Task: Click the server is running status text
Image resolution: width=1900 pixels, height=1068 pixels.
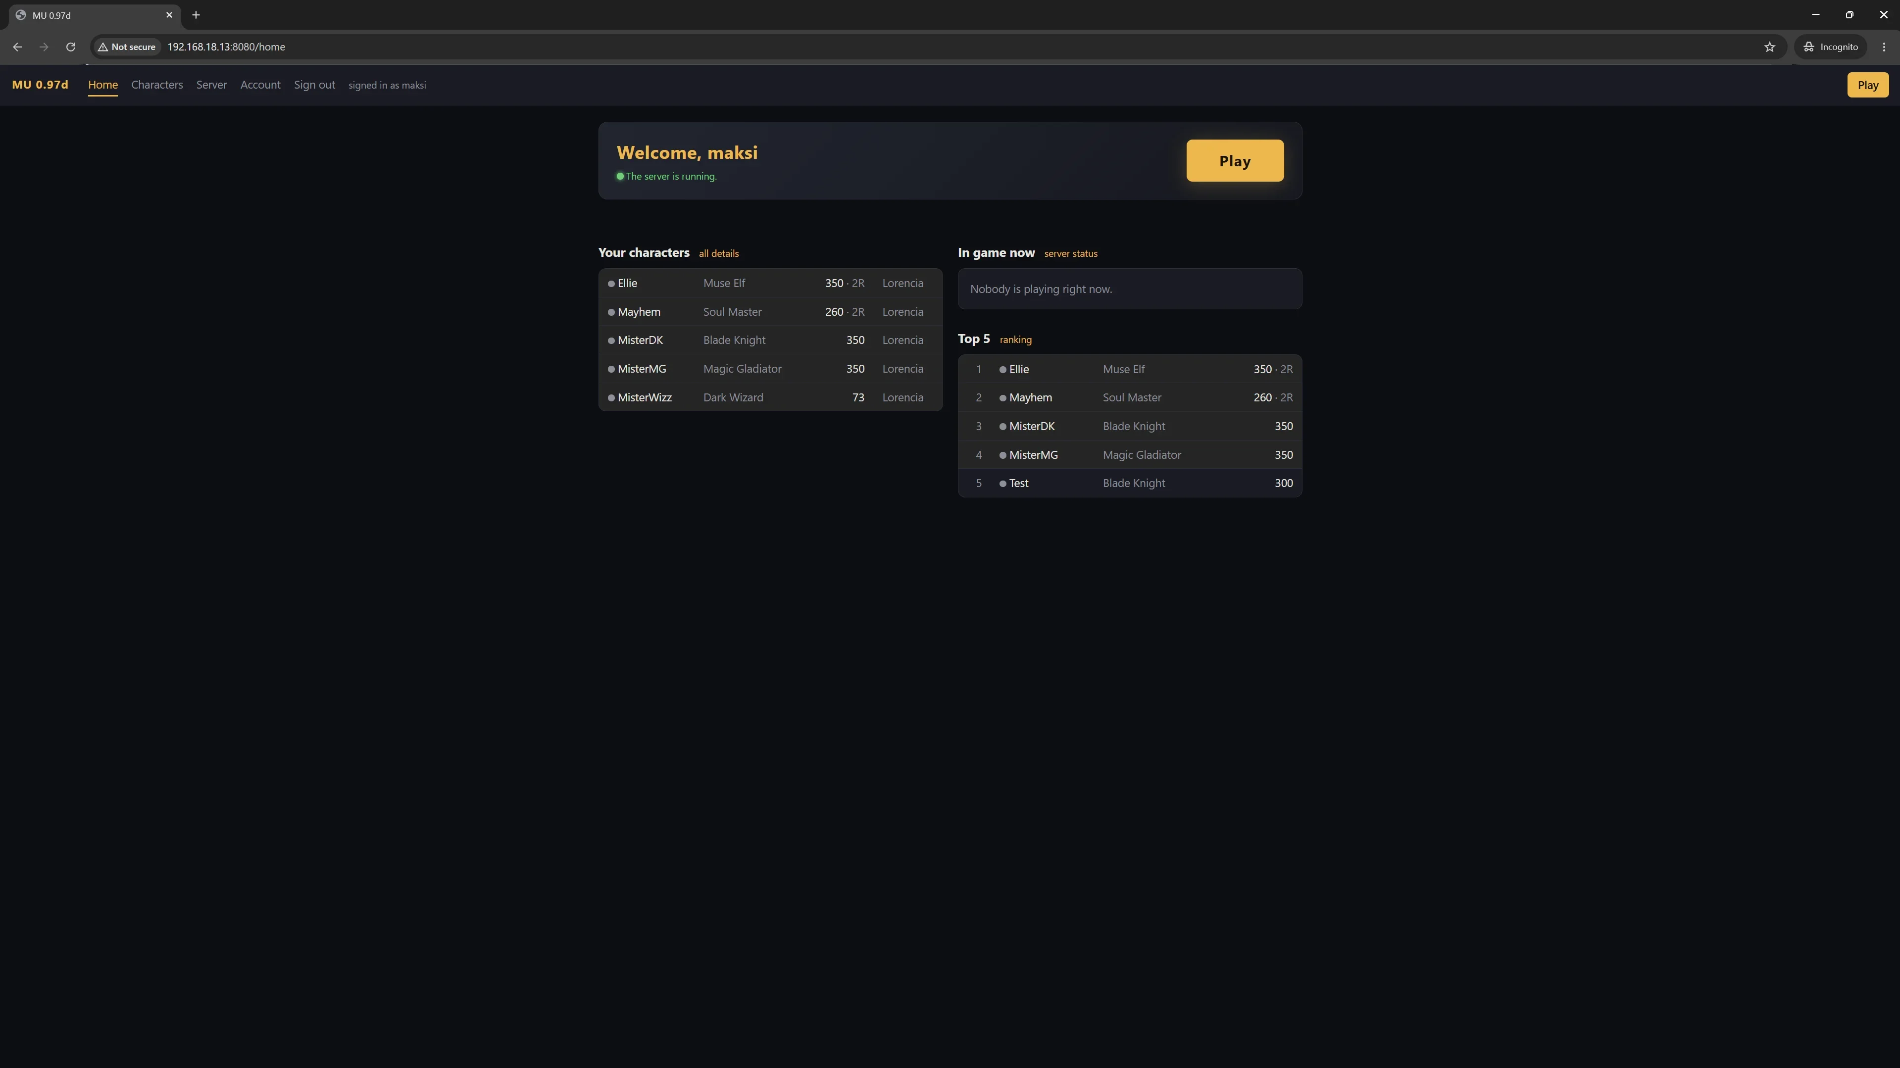Action: pyautogui.click(x=671, y=176)
